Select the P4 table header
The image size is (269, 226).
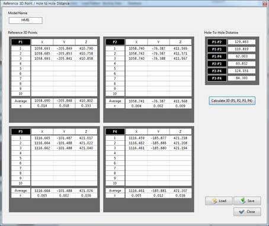coord(115,131)
